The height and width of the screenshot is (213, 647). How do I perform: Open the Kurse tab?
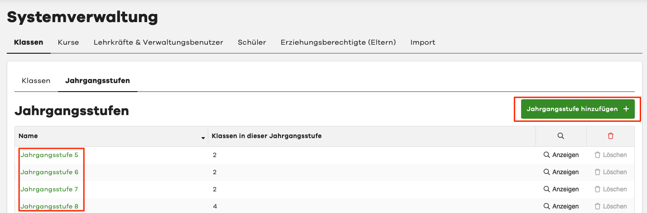pyautogui.click(x=68, y=42)
